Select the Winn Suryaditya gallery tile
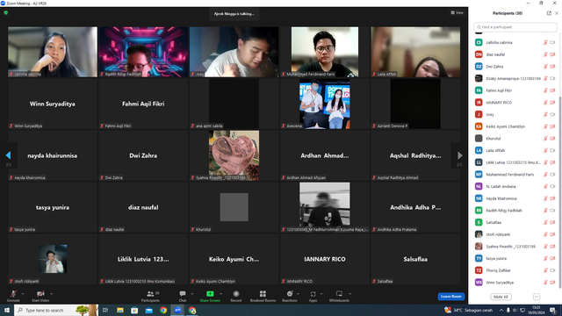Image resolution: width=562 pixels, height=316 pixels. click(53, 104)
